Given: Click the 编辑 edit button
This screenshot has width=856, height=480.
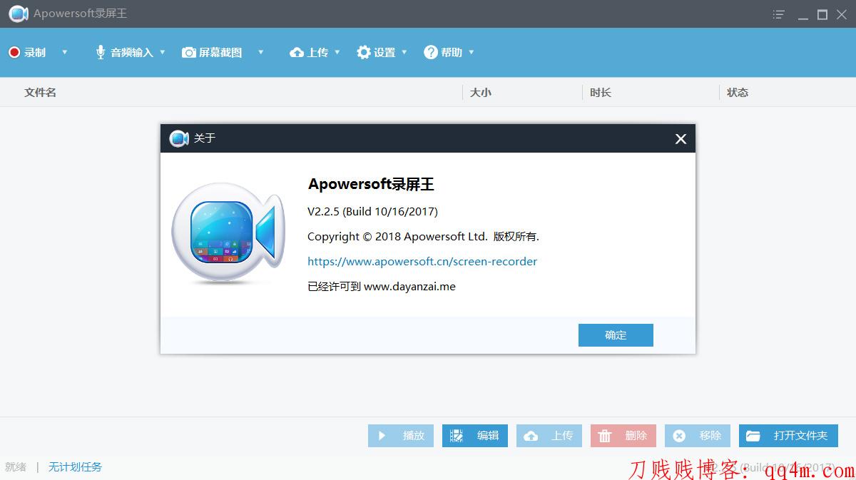Looking at the screenshot, I should 475,436.
